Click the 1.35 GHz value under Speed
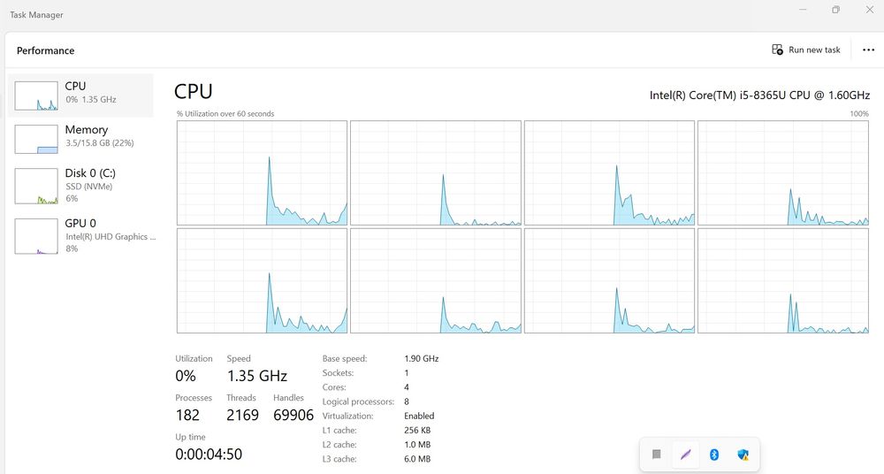 click(257, 376)
